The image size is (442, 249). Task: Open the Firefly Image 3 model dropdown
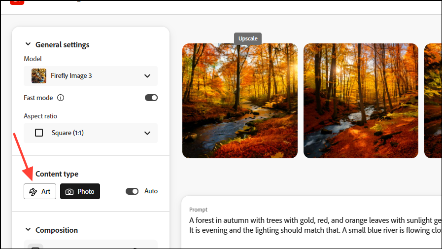91,76
